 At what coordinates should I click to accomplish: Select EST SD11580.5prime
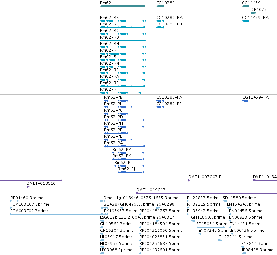click(x=225, y=201)
